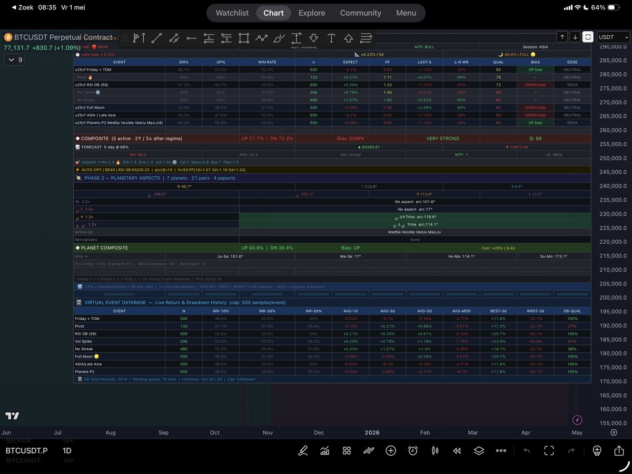Image resolution: width=632 pixels, height=474 pixels.
Task: Click the DB Total Records: 3419 footer
Action: [332, 379]
